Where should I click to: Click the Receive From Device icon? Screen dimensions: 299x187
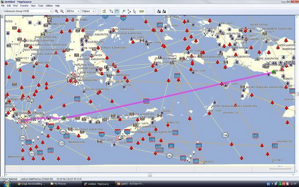coord(164,11)
